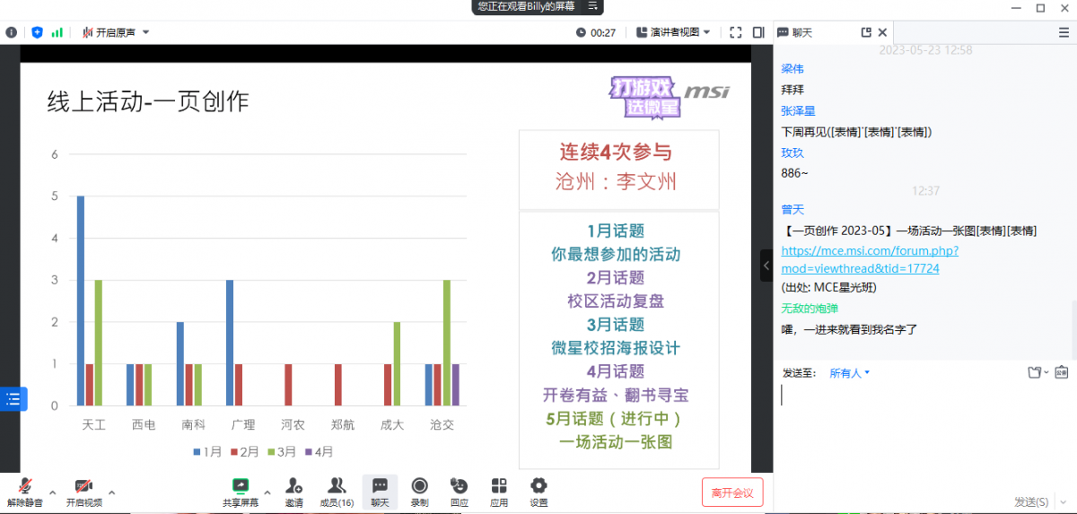Open the hamburger menu at top right
1077x514 pixels.
coord(1064,32)
